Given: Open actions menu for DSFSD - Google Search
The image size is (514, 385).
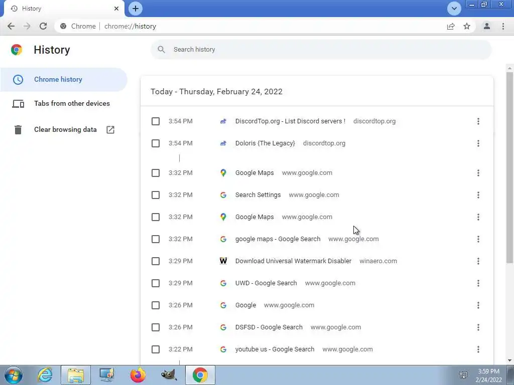Looking at the screenshot, I should coord(478,327).
